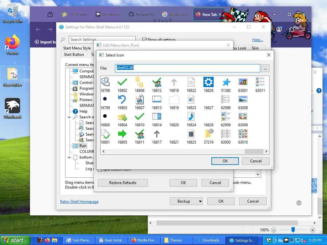Choose icon 16825 film strip document
327x245 pixels.
[x=191, y=134]
